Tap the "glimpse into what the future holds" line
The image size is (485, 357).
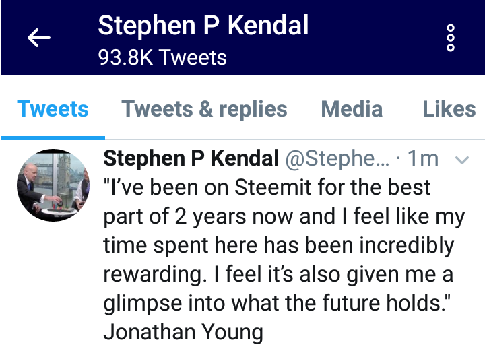click(x=277, y=303)
